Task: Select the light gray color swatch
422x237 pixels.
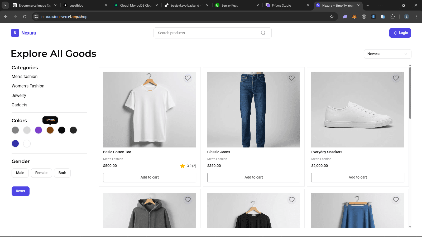Action: coord(27,130)
